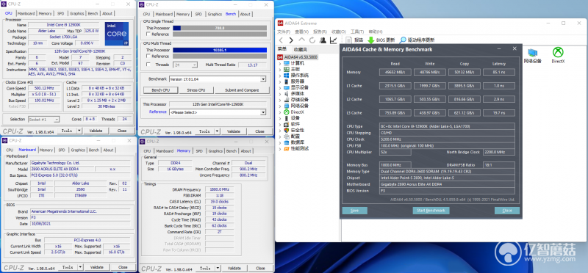Click the Bench CPU button

(160, 90)
